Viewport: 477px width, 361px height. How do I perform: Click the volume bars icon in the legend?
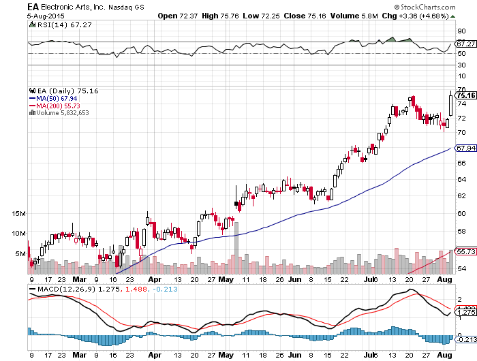pos(32,113)
